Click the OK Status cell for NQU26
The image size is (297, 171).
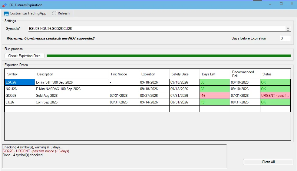(x=276, y=89)
